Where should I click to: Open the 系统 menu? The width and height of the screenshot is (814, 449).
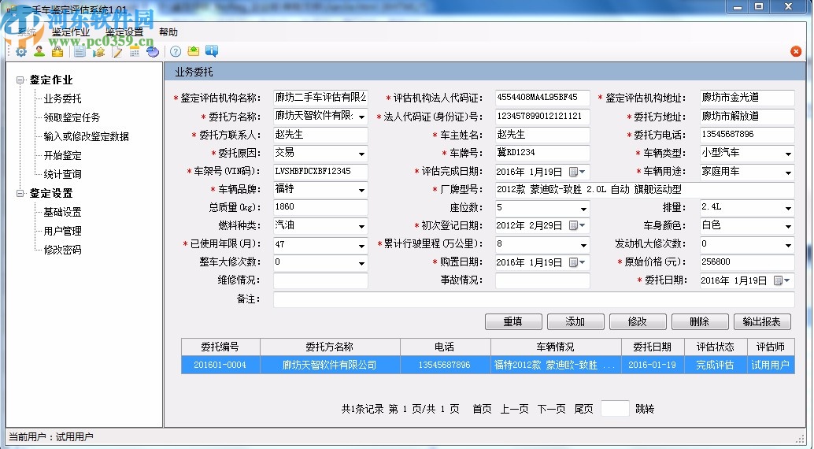point(27,32)
